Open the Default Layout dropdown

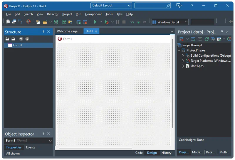coord(111,6)
